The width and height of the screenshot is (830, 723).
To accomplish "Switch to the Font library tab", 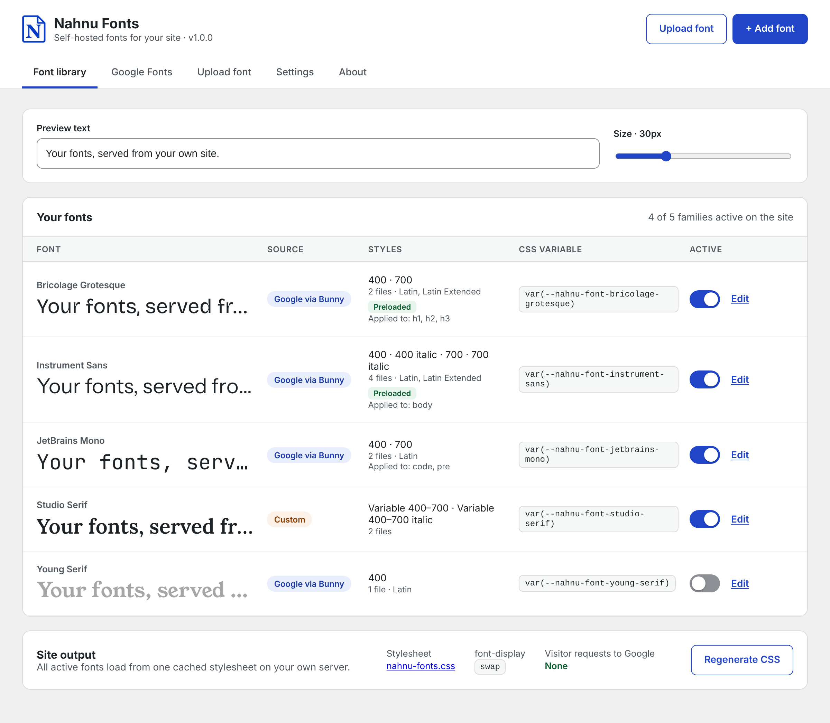I will click(x=60, y=72).
